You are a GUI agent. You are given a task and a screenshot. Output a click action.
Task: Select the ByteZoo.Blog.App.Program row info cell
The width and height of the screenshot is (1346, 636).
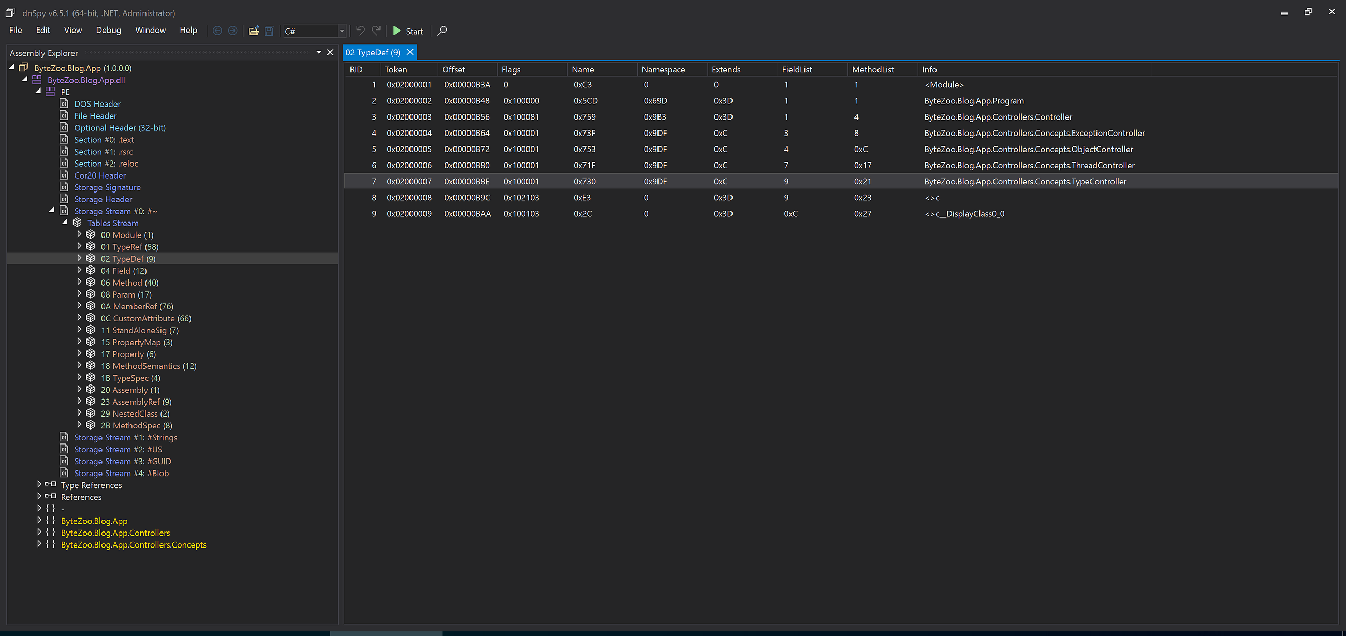pyautogui.click(x=974, y=101)
